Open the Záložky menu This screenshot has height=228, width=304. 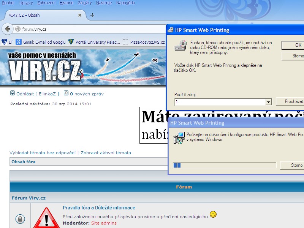tap(85, 3)
